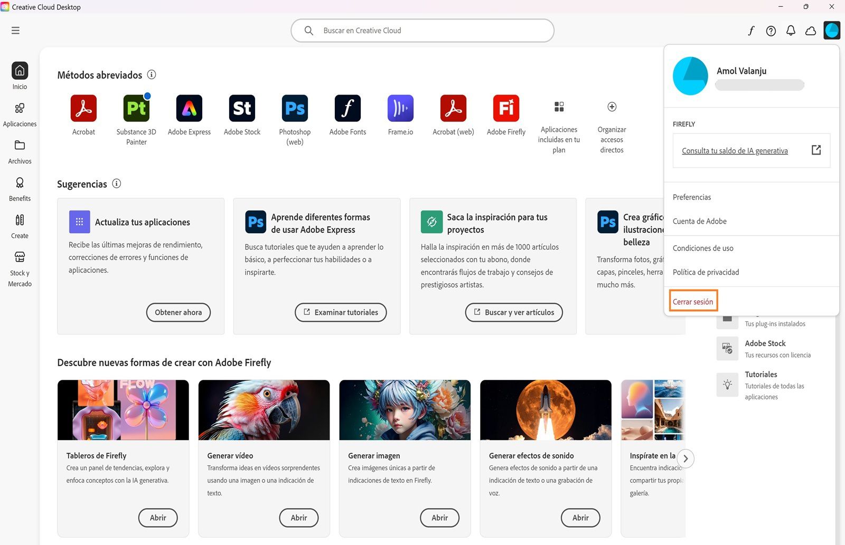Open Stock y Mercado in sidebar

point(20,269)
